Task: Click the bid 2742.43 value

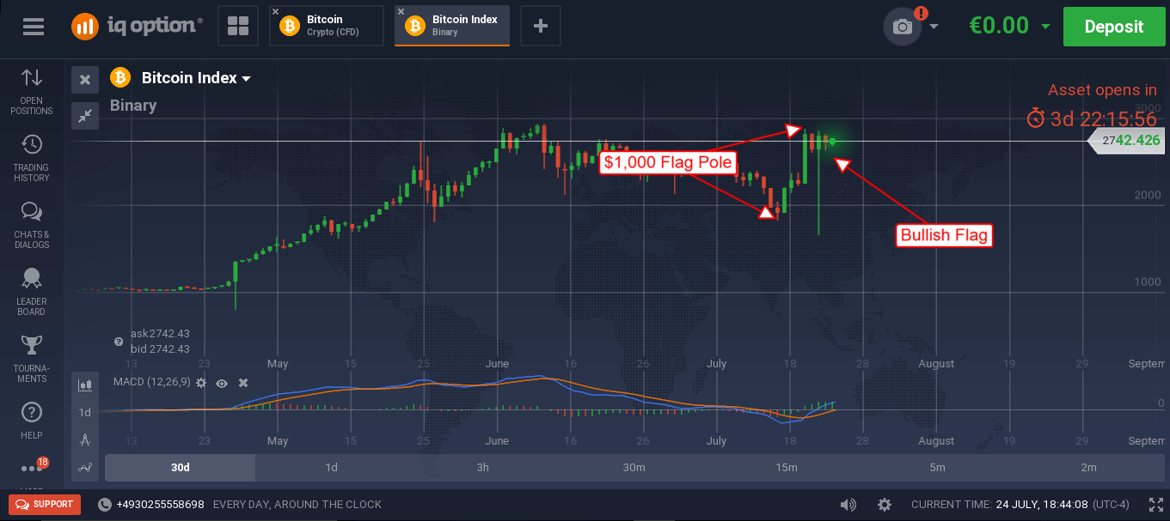Action: pos(160,348)
